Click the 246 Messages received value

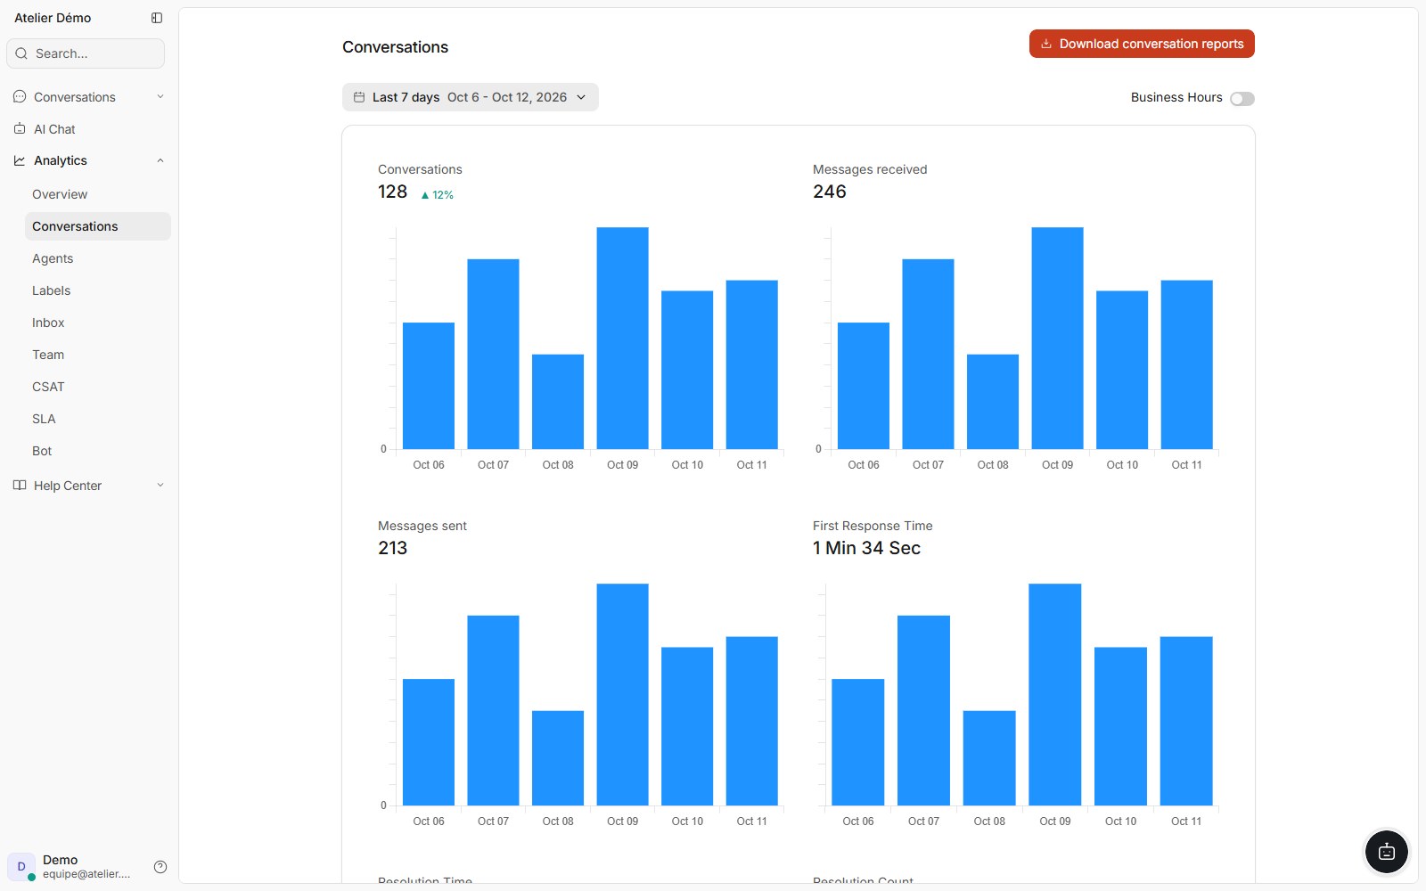pyautogui.click(x=830, y=192)
